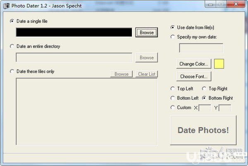The image size is (248, 166).
Task: Select the Date a single file option
Action: coord(12,21)
